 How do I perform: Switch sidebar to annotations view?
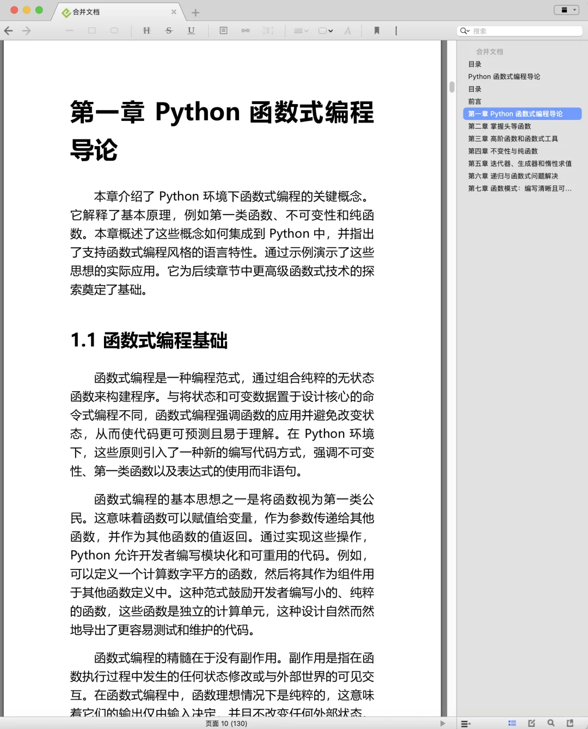[532, 723]
